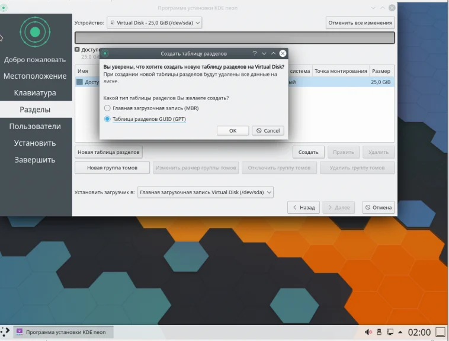Click dialog title bar maximize chevron
The height and width of the screenshot is (341, 449).
coord(274,53)
